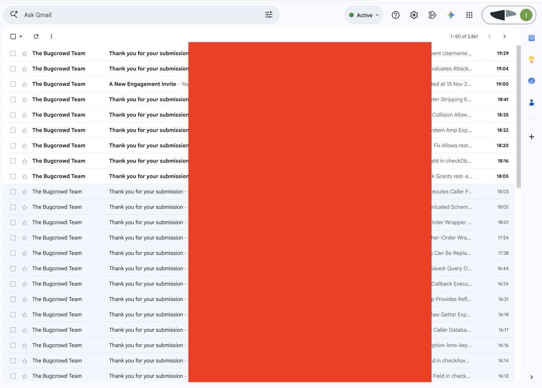The height and width of the screenshot is (388, 542).
Task: Star the 18:03 Bugcrowd email
Action: [24, 192]
